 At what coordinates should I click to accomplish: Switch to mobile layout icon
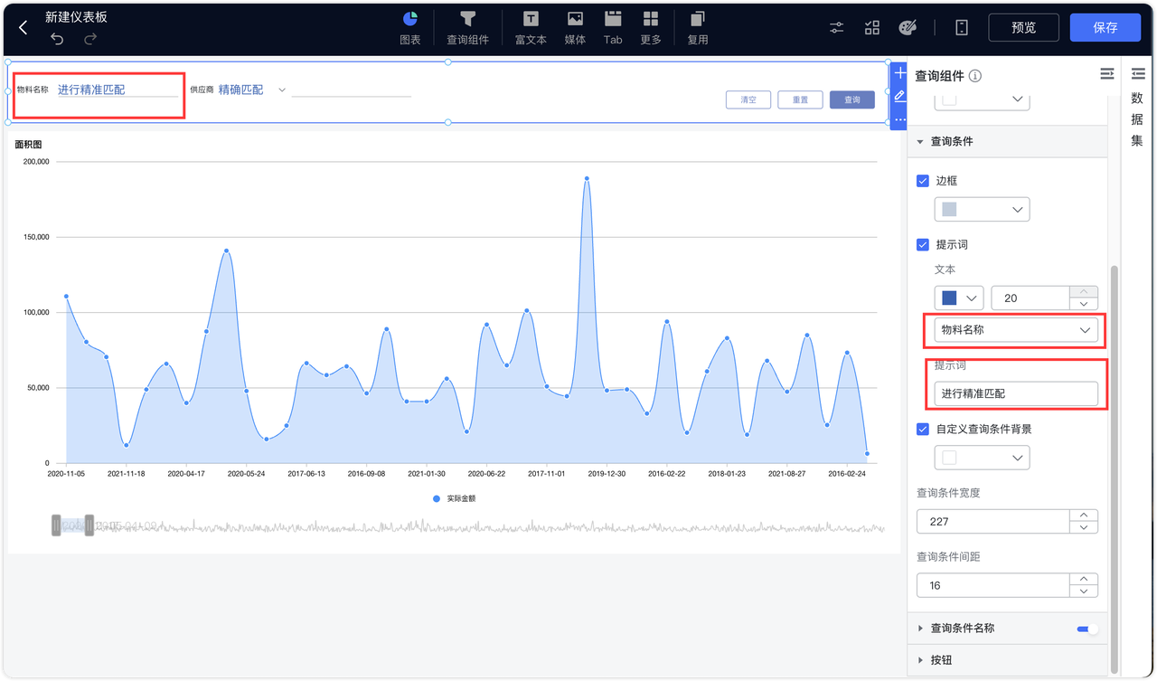point(962,28)
